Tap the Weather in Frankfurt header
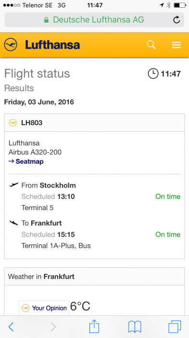189x338 pixels. pos(94,277)
